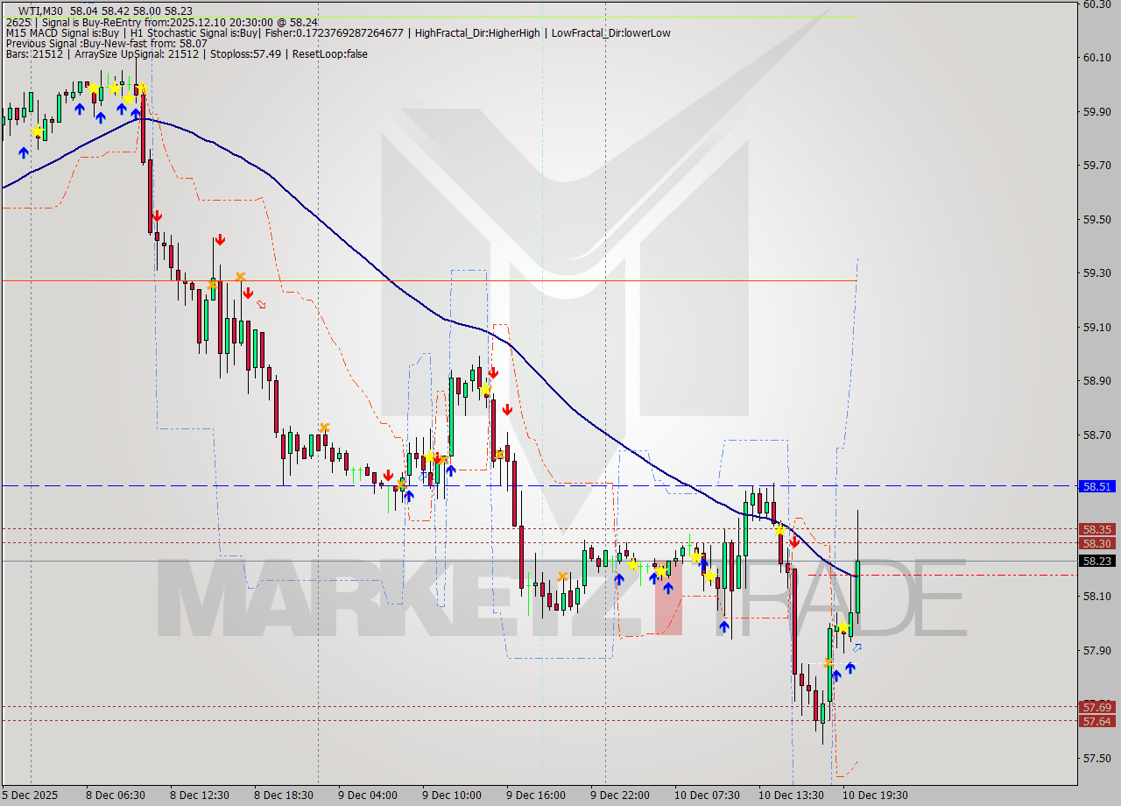
Task: Click the black 58.23 current price label
Action: click(1098, 561)
